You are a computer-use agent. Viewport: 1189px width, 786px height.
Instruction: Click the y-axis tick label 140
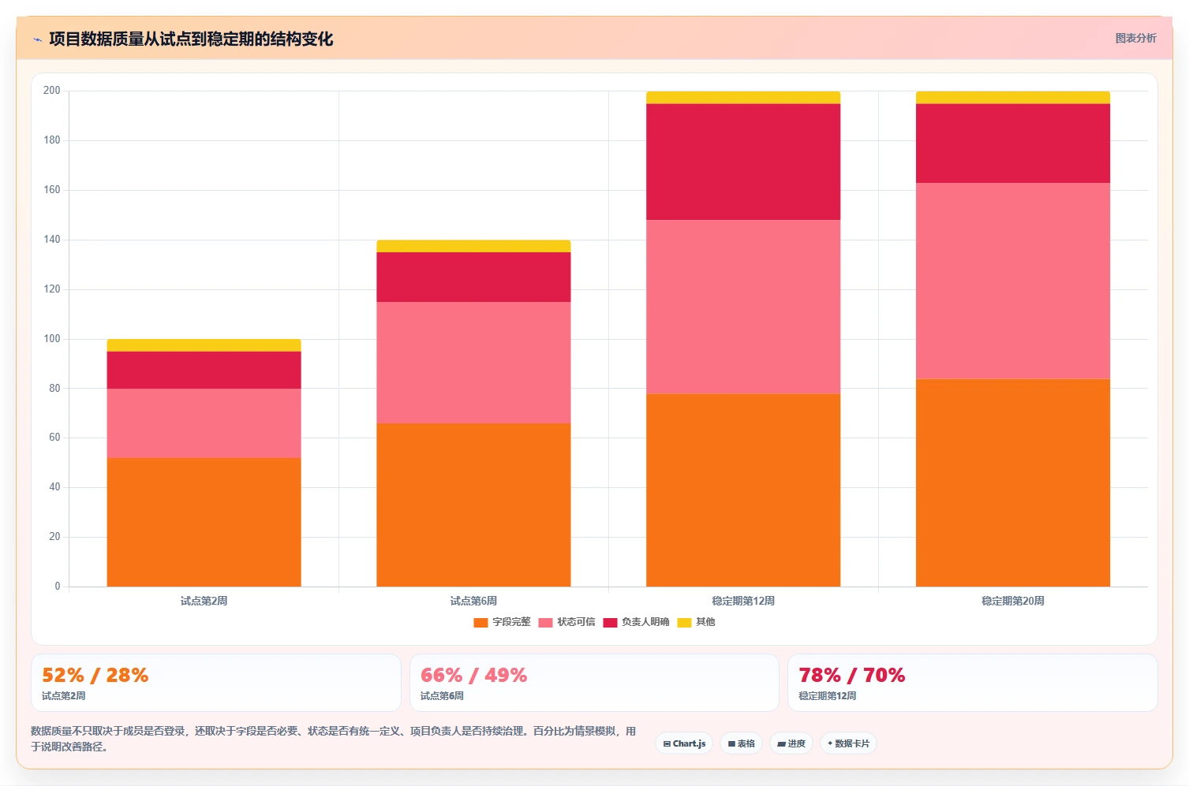52,240
